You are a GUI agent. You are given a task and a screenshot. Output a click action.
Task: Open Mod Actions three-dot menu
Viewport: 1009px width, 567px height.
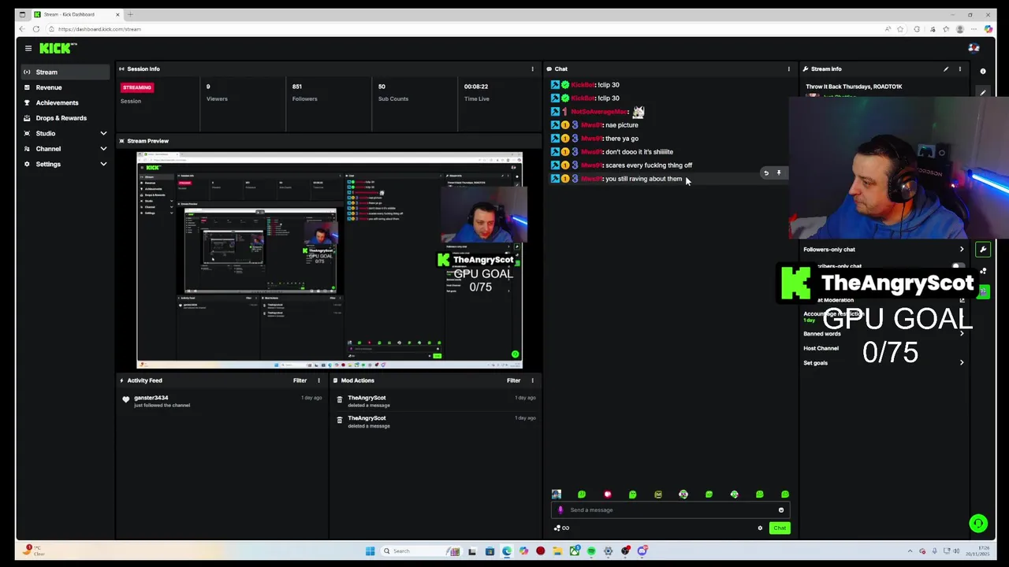pyautogui.click(x=532, y=381)
